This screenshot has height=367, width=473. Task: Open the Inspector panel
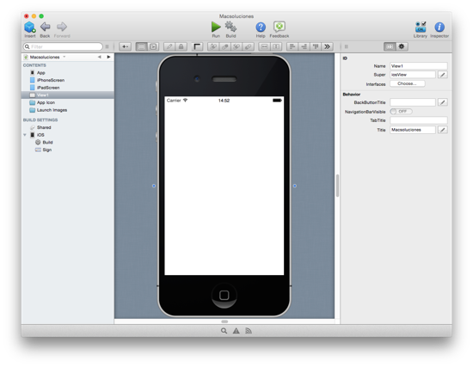tap(439, 28)
